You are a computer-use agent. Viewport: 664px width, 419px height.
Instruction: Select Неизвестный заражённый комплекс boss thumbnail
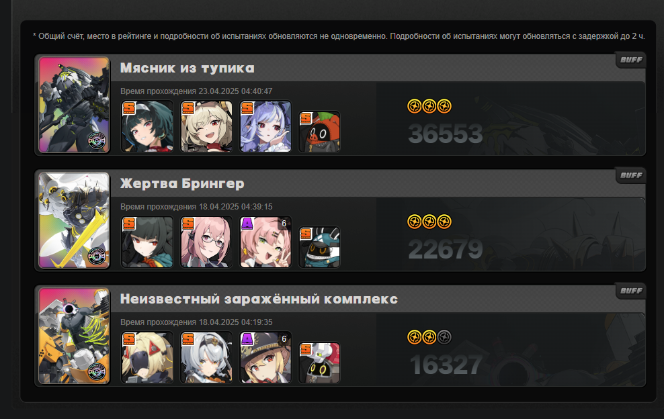tap(74, 336)
